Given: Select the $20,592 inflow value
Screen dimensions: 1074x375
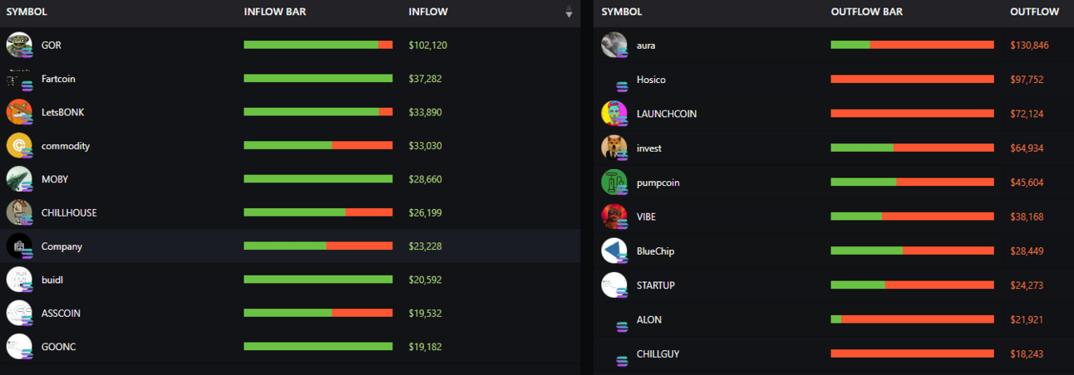Looking at the screenshot, I should tap(426, 280).
